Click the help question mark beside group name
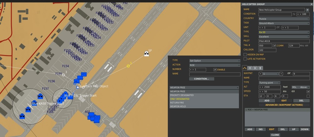314x137 pixels. click(307, 10)
